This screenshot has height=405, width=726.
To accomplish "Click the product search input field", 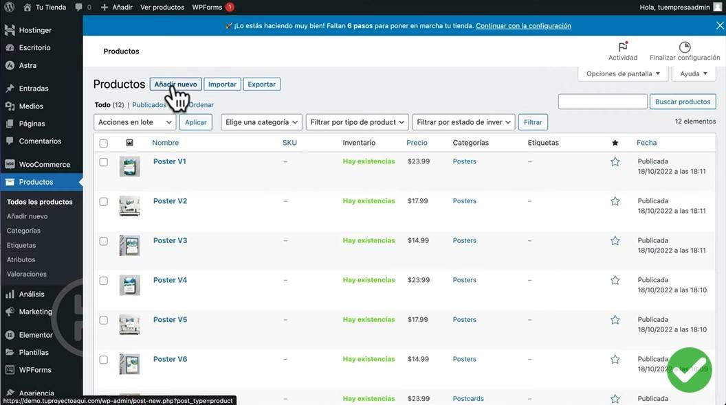I will pos(602,102).
